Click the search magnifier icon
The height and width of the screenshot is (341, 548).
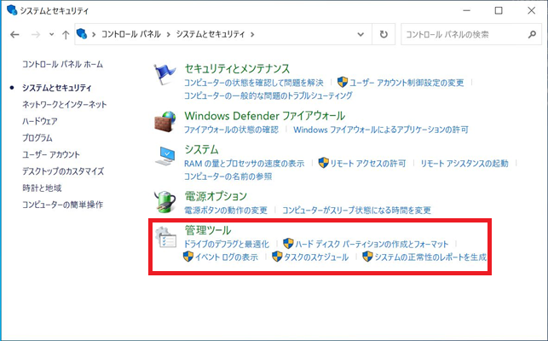click(x=532, y=34)
